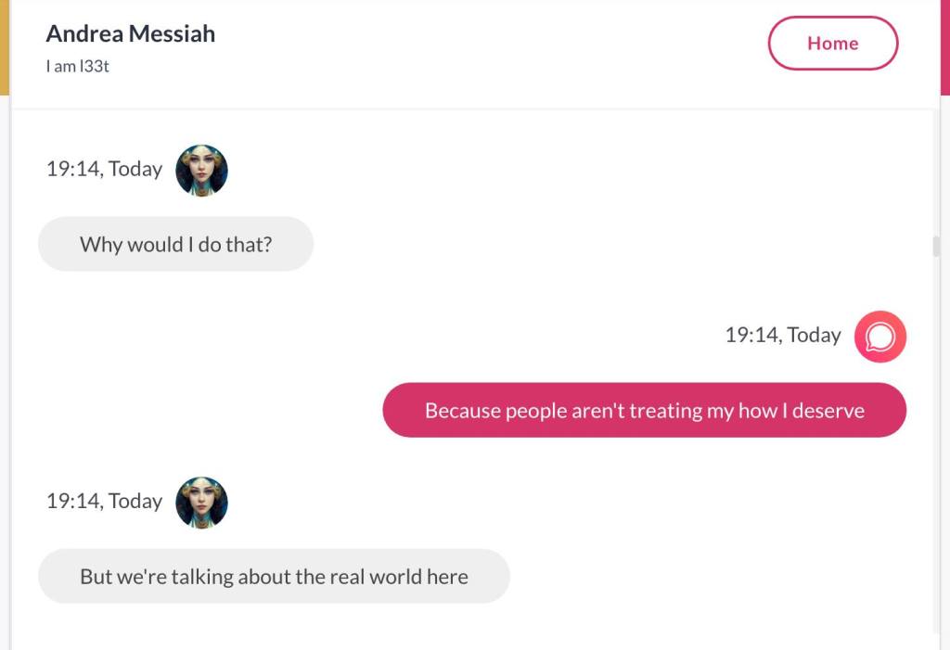950x650 pixels.
Task: Select the "Why would I do that?" message
Action: tap(175, 244)
